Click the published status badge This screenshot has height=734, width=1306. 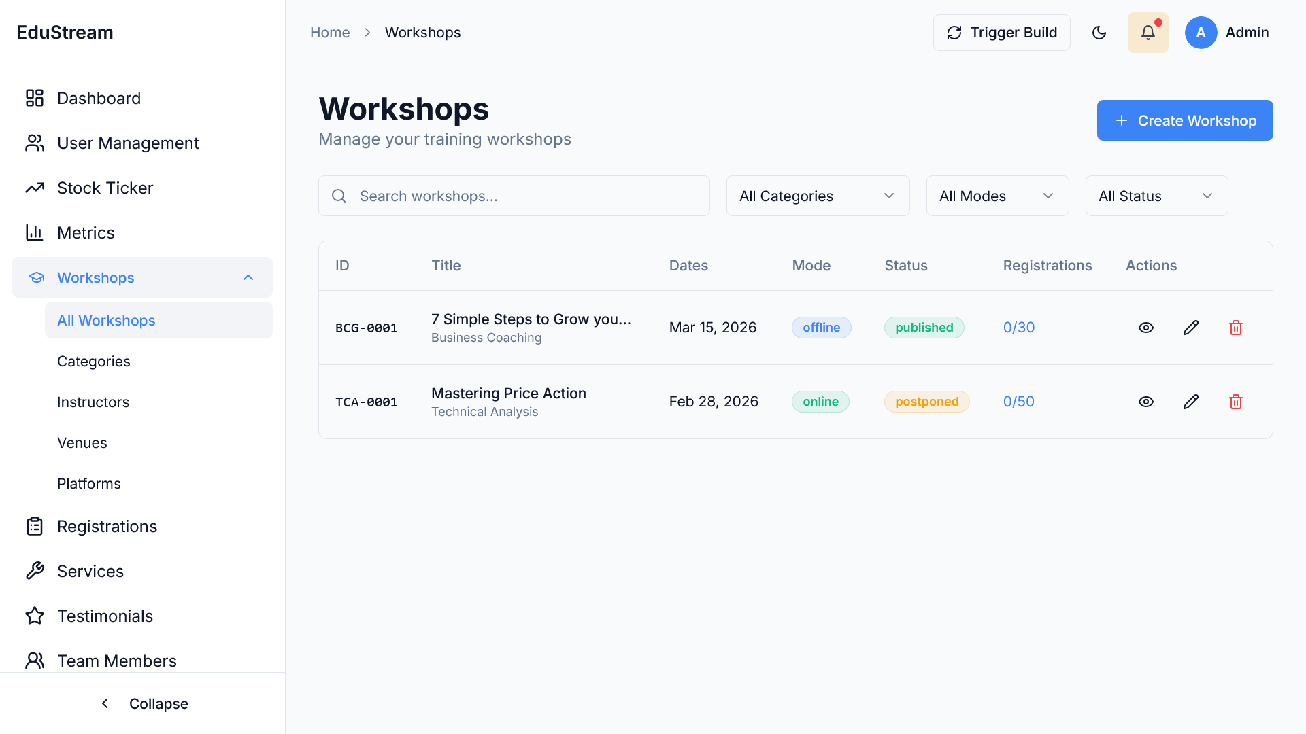click(x=924, y=328)
